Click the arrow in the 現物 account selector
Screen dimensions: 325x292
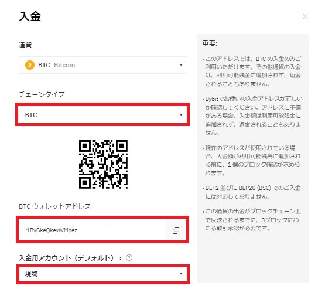coord(181,274)
